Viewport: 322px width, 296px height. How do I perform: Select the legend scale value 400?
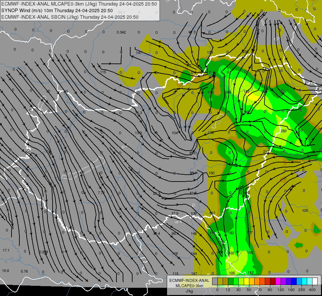pyautogui.click(x=312, y=290)
